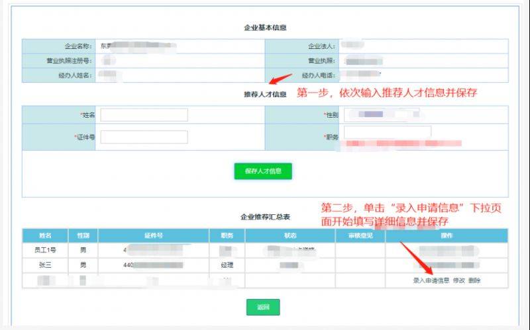Click the 职务 text field
The image size is (530, 330).
pyautogui.click(x=388, y=132)
